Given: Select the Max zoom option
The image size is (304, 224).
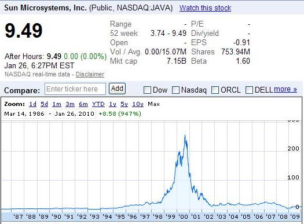Looking at the screenshot, I should tap(153, 104).
